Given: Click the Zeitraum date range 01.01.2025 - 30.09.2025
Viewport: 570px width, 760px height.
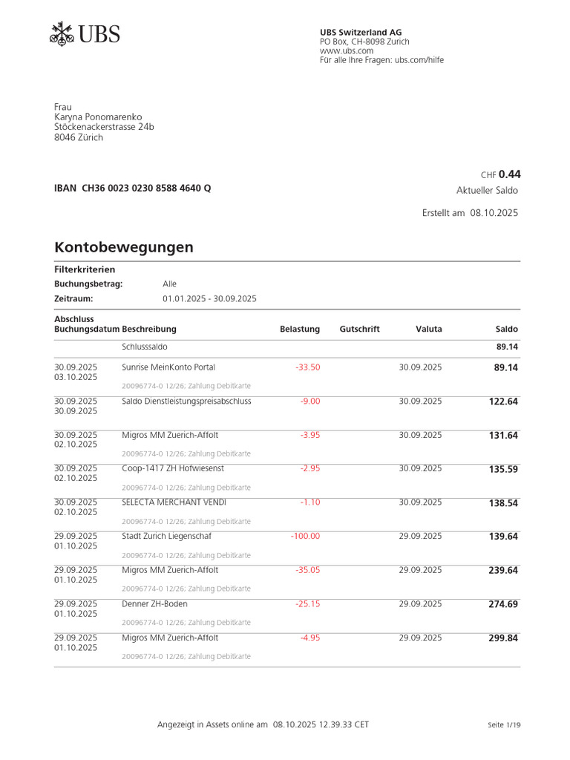Looking at the screenshot, I should point(209,298).
